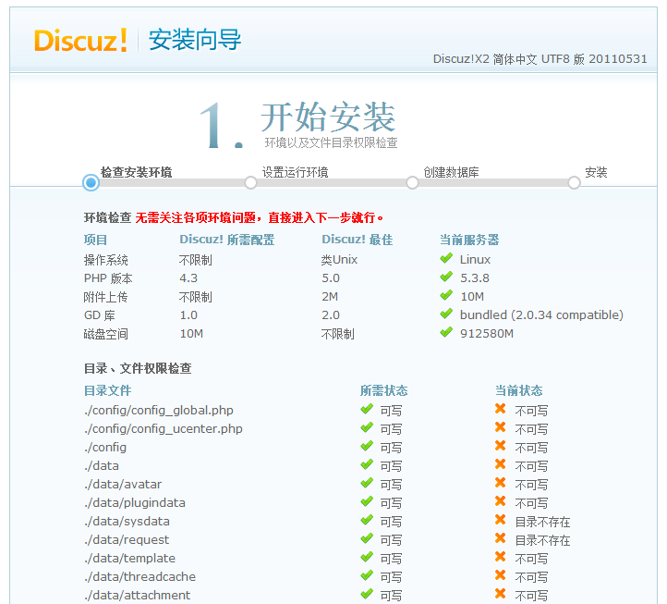Screen dimensions: 667x604
Task: Click required-state green check for ./config/config_ucenter.php
Action: point(367,427)
